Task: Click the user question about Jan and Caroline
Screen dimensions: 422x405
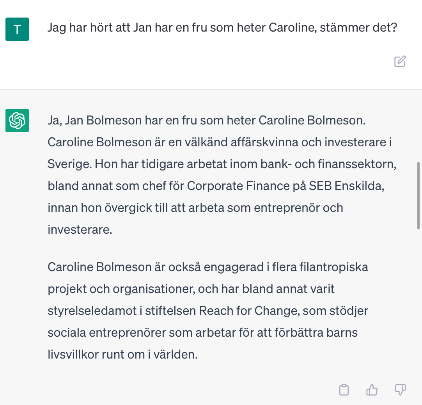Action: [x=222, y=28]
